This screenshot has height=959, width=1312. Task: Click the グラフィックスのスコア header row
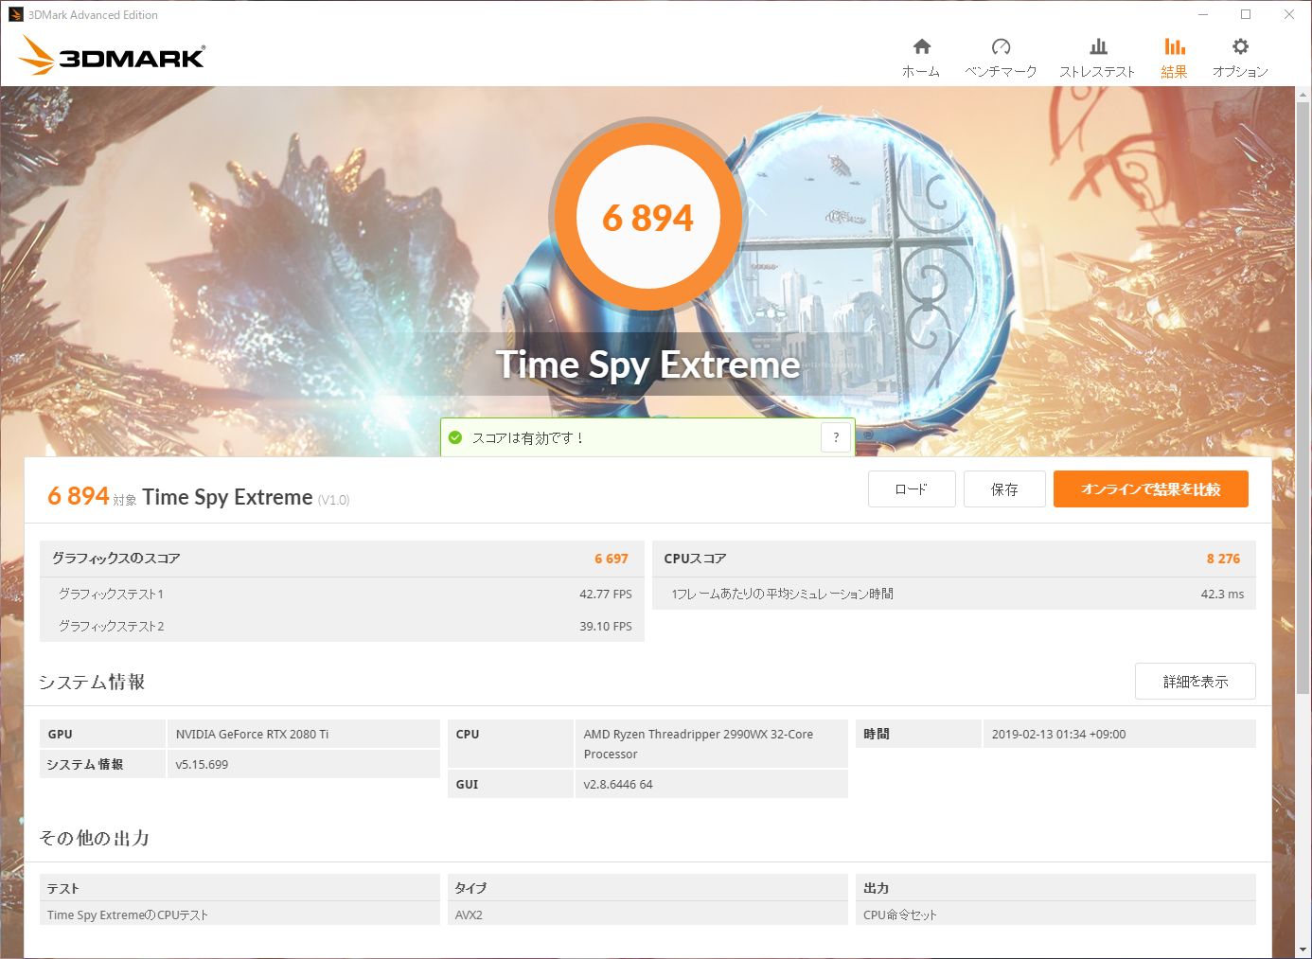pyautogui.click(x=341, y=559)
